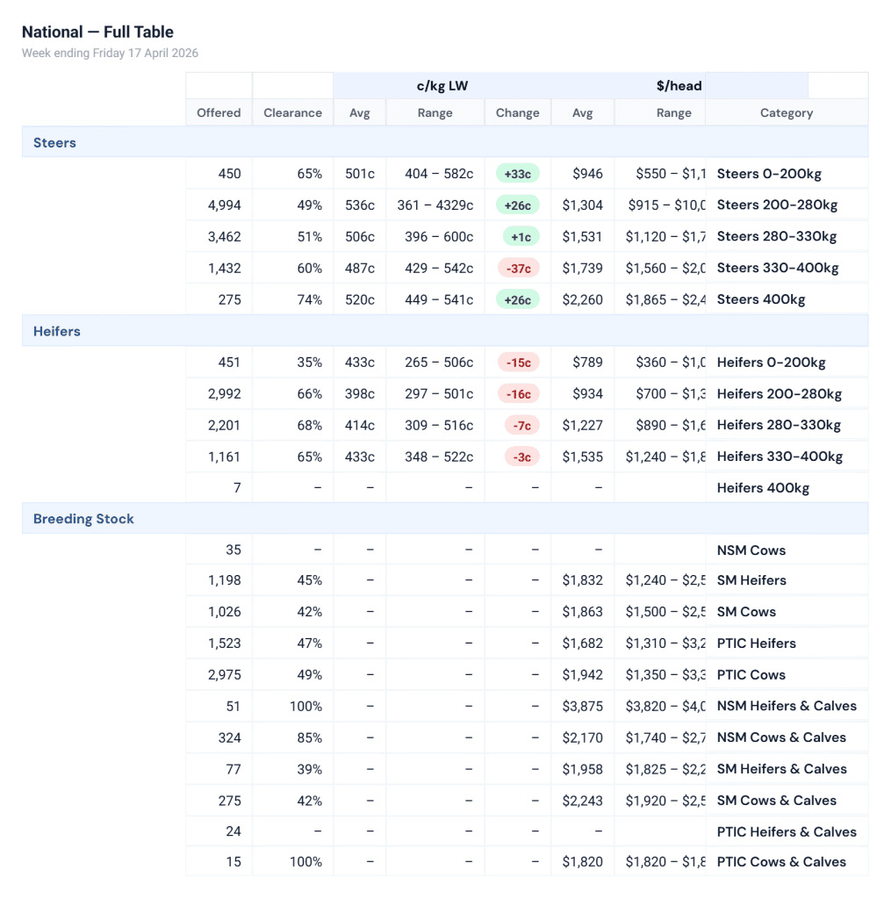Collapse the Heifers section header
Viewport: 891px width, 899px height.
[x=56, y=331]
